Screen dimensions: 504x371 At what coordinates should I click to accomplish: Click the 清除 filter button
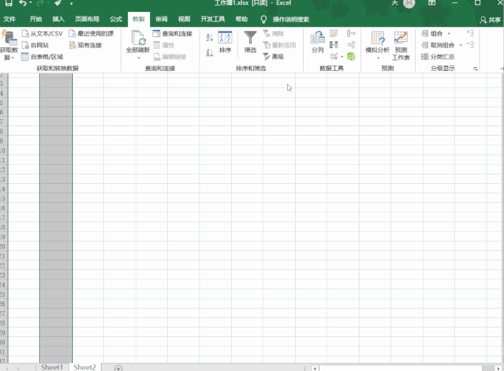(273, 33)
